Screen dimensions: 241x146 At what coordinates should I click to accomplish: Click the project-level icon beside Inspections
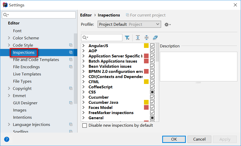coord(71,52)
